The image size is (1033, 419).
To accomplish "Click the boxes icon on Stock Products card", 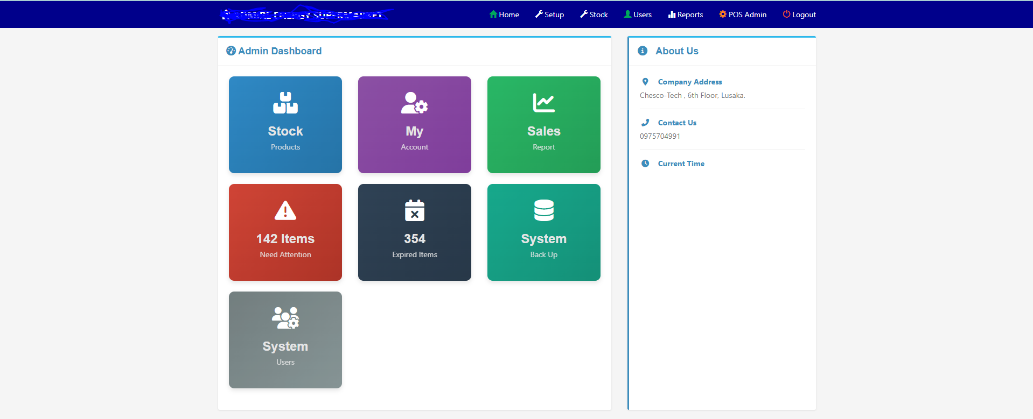I will (285, 103).
